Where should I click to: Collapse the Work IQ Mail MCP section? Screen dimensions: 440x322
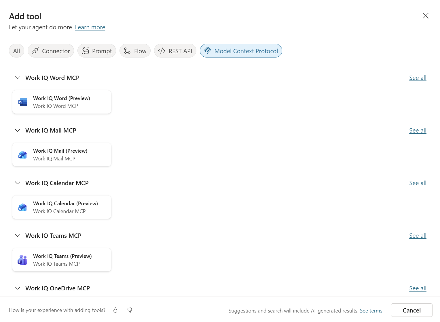coord(17,130)
